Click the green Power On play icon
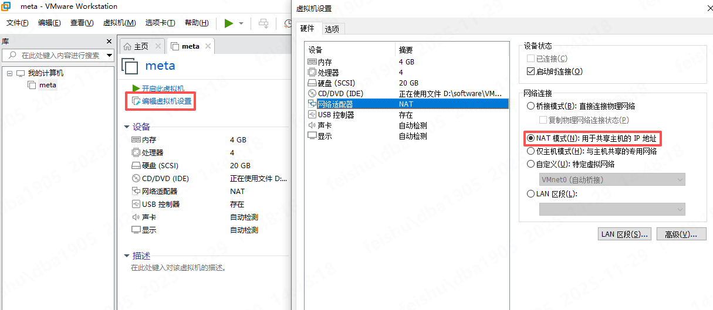 (228, 23)
